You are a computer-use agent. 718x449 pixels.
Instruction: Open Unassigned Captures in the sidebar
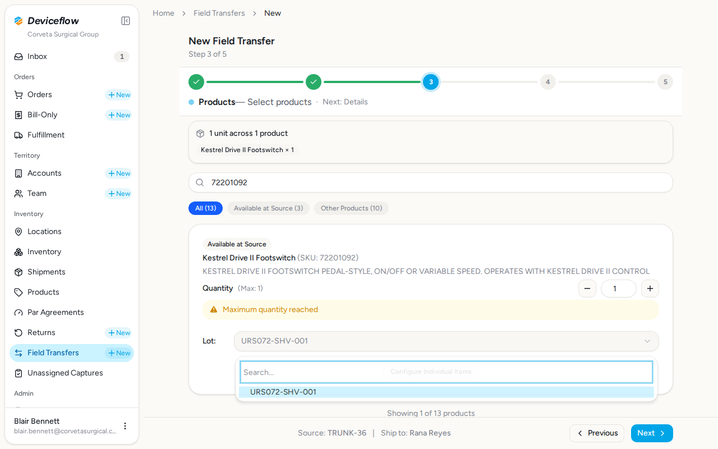(x=72, y=373)
